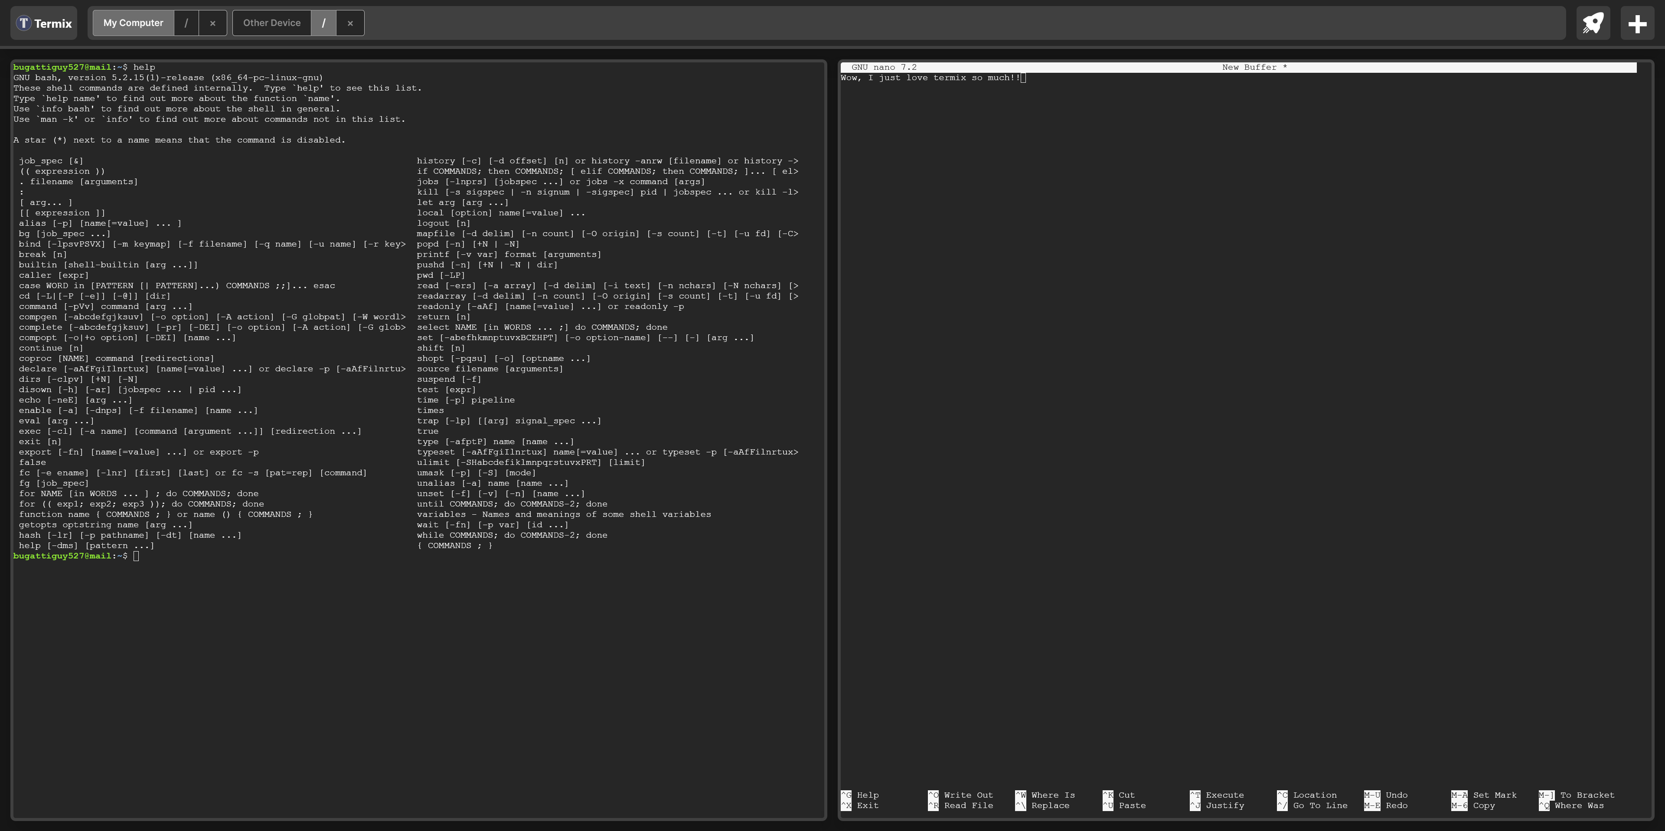Click the 'exit [n]' help entry

[40, 441]
